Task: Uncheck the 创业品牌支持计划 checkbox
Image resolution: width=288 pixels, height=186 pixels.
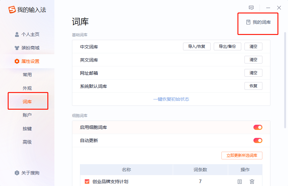Action: click(87, 182)
